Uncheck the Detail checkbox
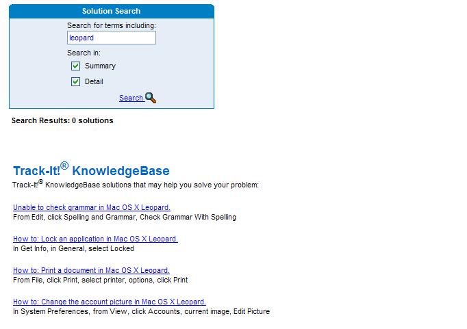This screenshot has width=467, height=329. point(76,82)
